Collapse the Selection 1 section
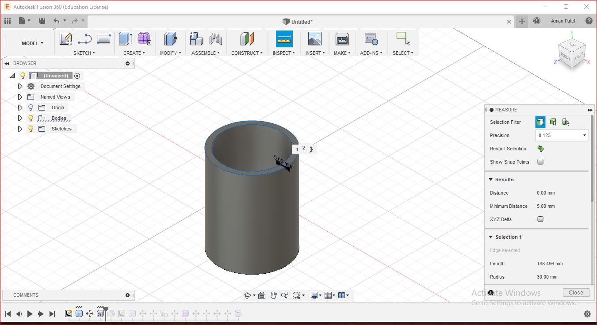597x325 pixels. coord(491,237)
